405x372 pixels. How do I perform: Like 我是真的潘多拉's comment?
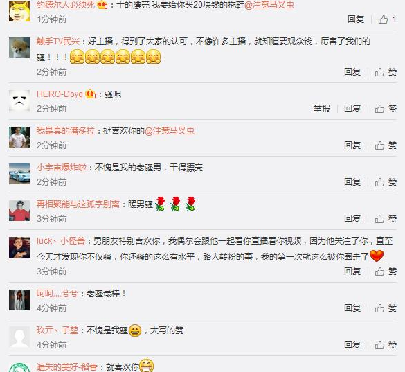pos(386,145)
